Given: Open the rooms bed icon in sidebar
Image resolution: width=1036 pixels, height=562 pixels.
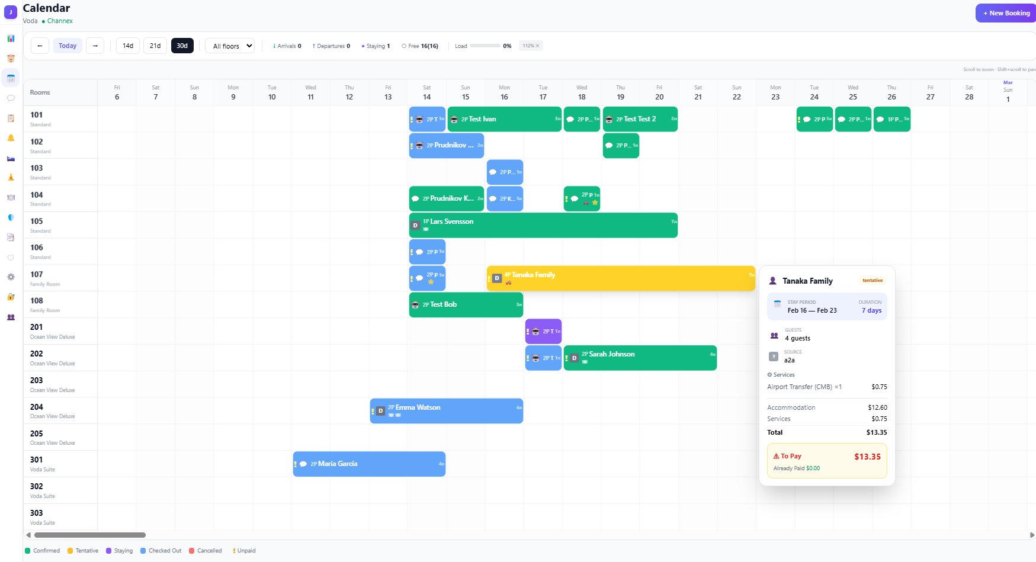Looking at the screenshot, I should coord(10,158).
